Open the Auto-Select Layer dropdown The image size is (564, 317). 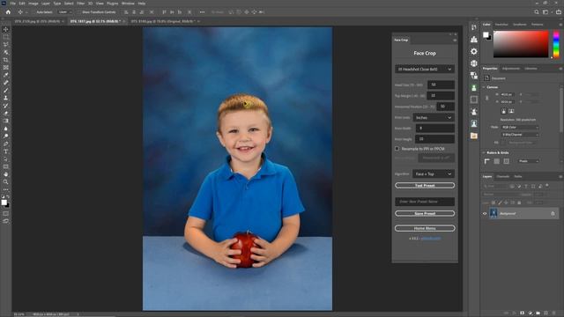64,11
